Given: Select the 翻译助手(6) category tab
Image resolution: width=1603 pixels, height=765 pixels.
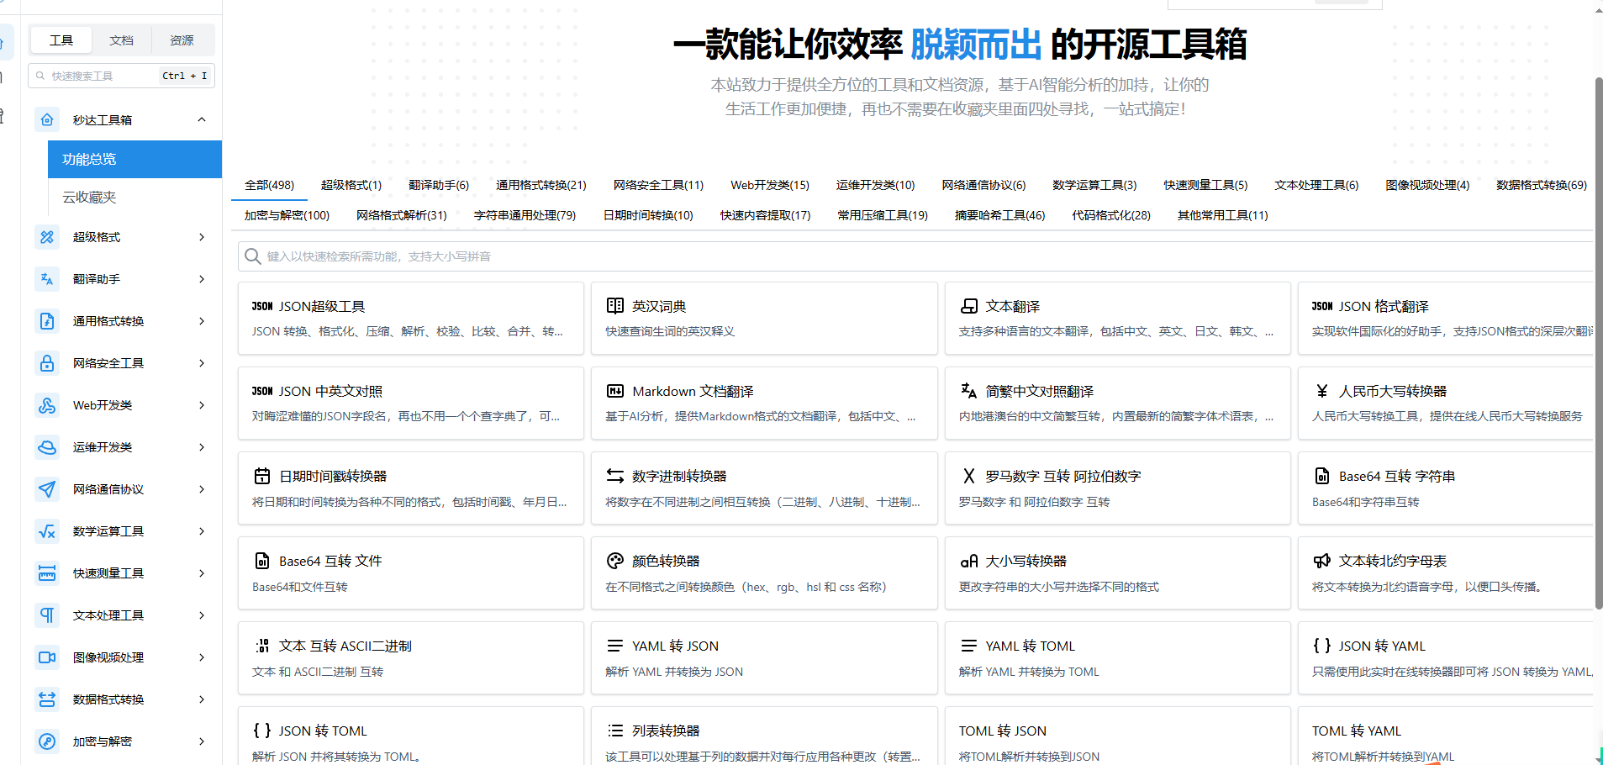Looking at the screenshot, I should (439, 185).
